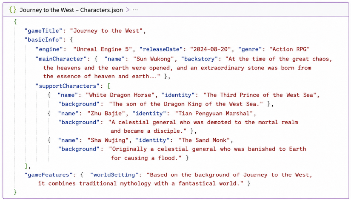Click the "A celestial general who was demoted" text
The width and height of the screenshot is (351, 200).
coord(203,122)
